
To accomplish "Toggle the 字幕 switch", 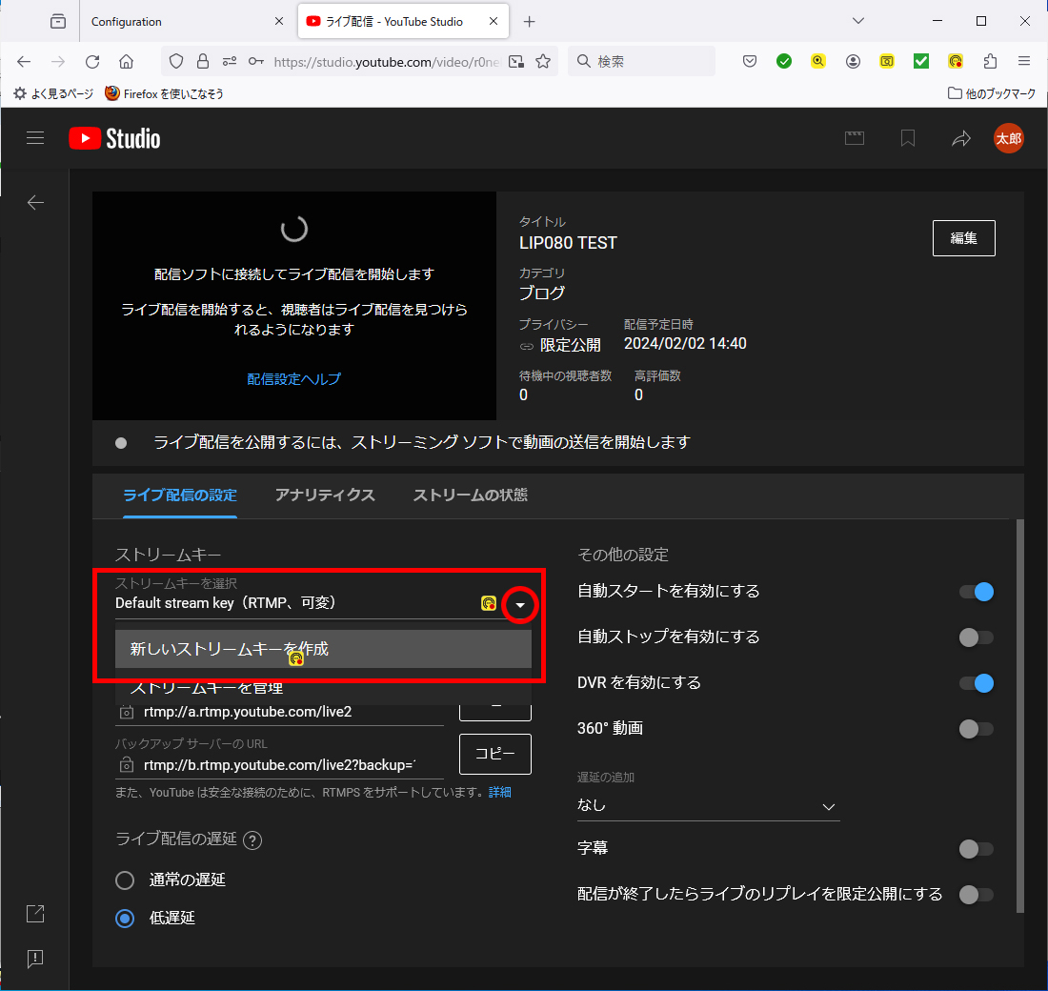I will (977, 849).
